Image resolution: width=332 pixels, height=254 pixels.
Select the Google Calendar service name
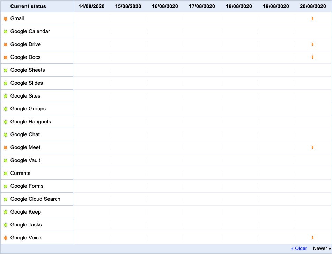[30, 31]
